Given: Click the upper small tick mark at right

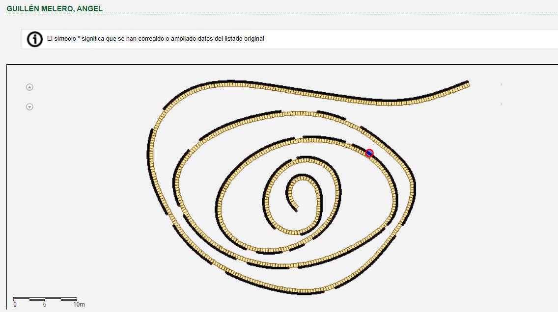Looking at the screenshot, I should 502,84.
